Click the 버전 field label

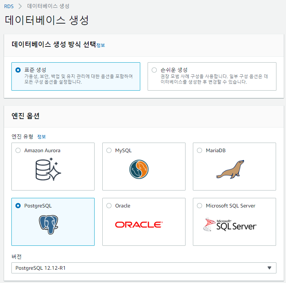(17, 257)
